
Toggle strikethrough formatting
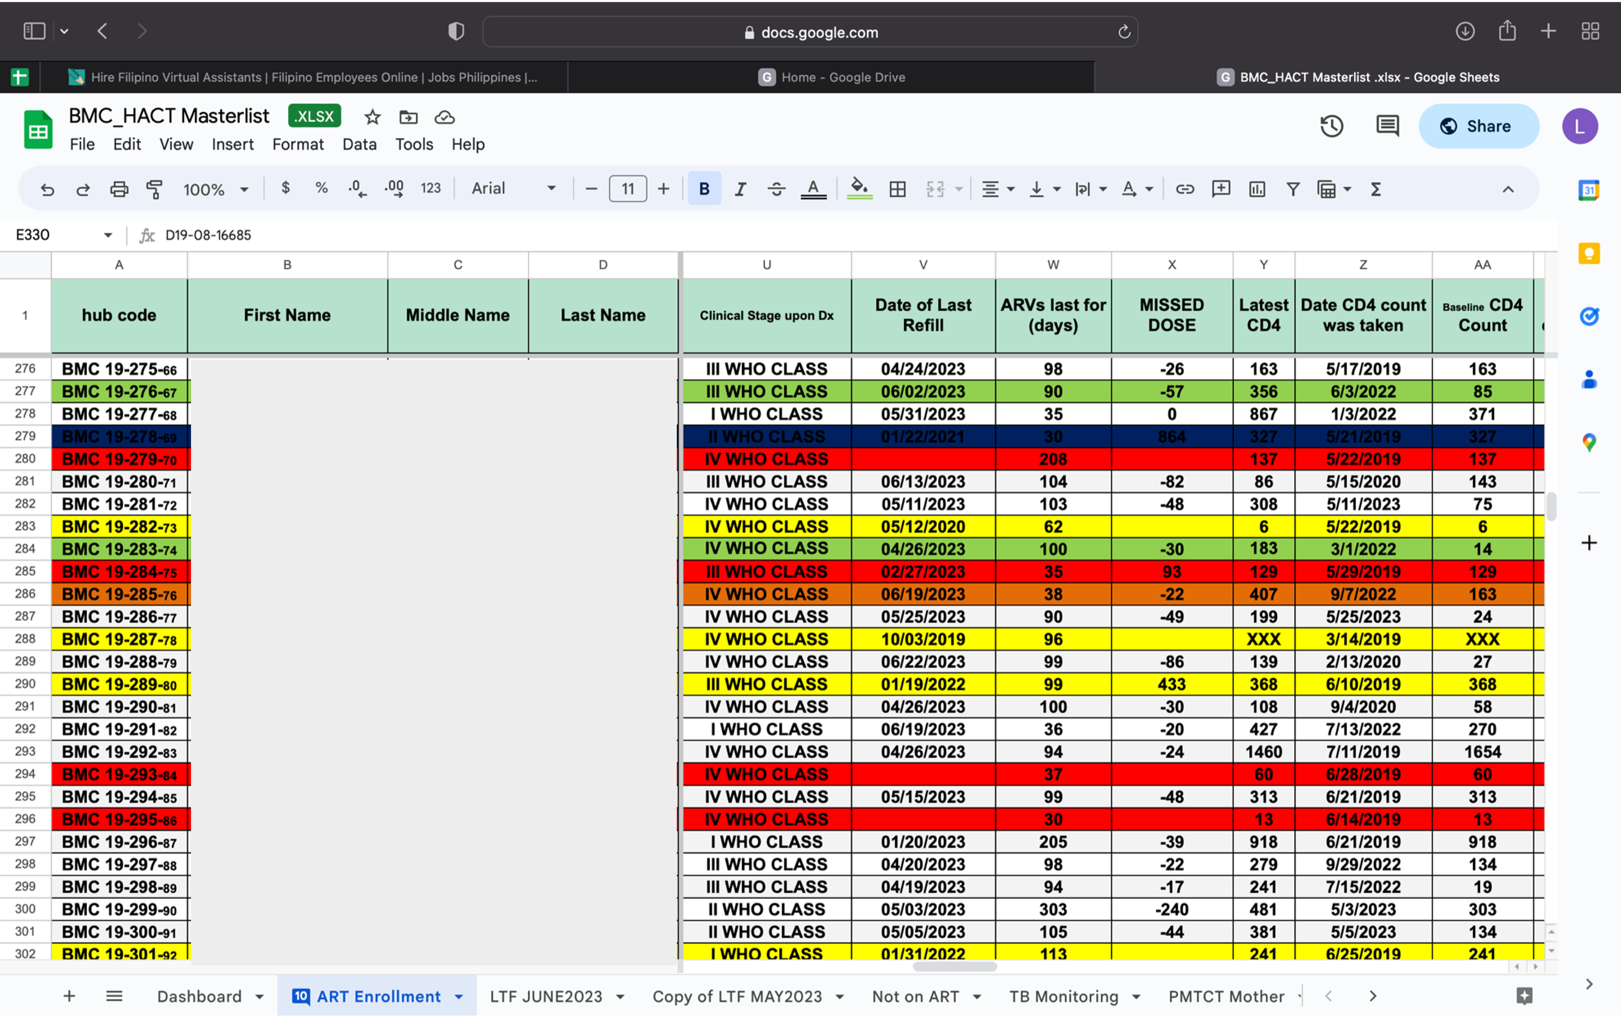776,189
